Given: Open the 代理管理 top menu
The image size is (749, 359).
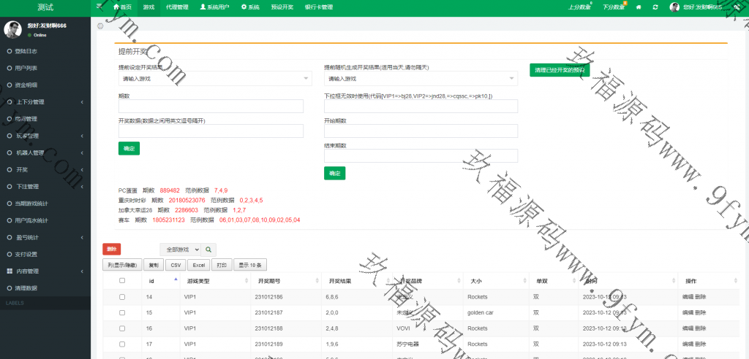Looking at the screenshot, I should pos(176,7).
